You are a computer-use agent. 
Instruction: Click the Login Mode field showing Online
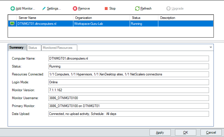coord(129,82)
